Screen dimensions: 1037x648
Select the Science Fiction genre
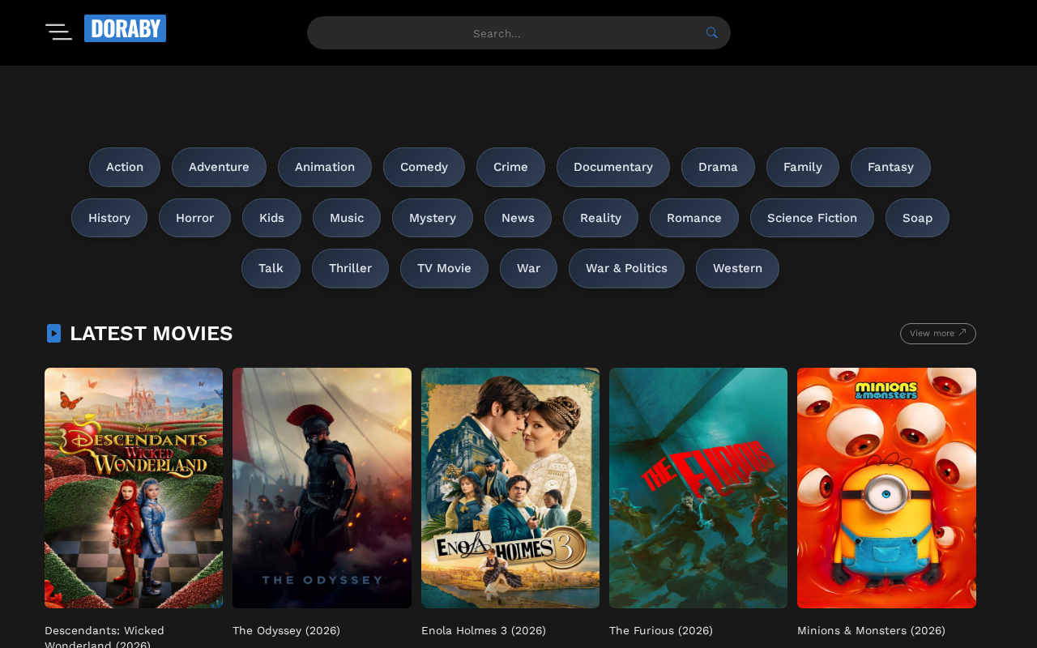click(812, 218)
